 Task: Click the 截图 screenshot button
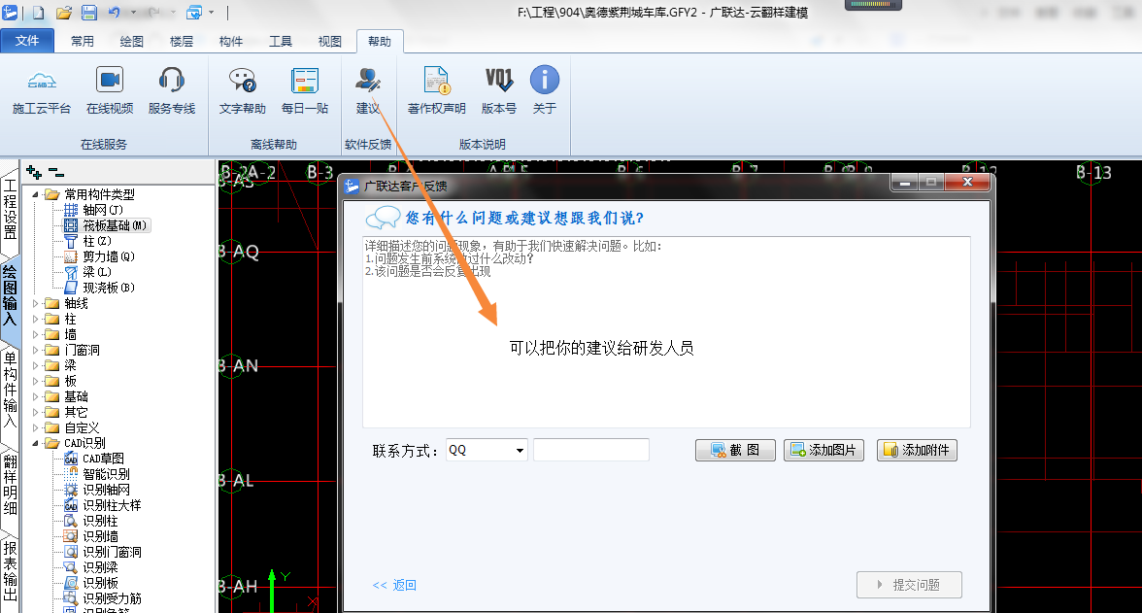coord(735,451)
